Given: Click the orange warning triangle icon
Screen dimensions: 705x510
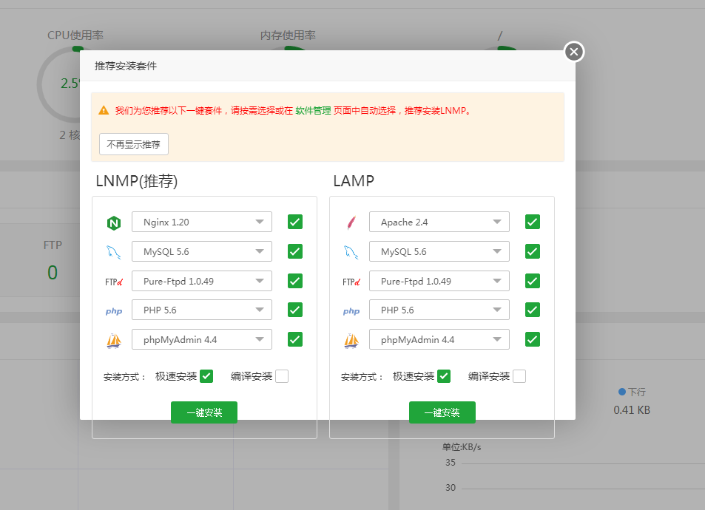Looking at the screenshot, I should tap(104, 110).
